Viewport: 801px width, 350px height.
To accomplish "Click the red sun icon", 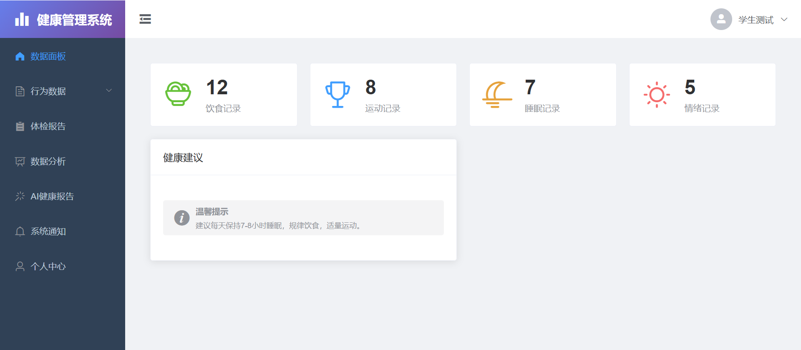I will click(657, 95).
